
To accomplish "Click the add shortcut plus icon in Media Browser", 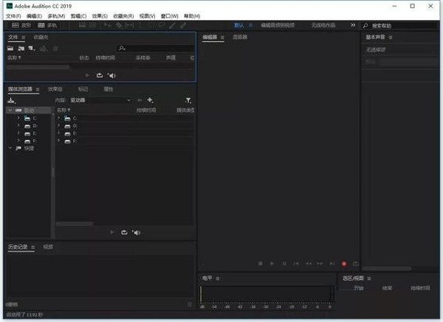I will pos(150,100).
